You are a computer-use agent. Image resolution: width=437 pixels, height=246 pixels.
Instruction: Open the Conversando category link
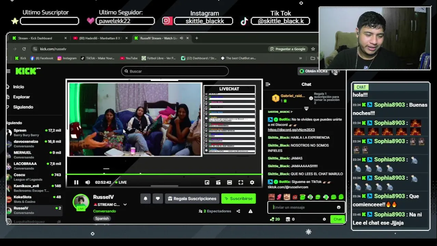(x=104, y=211)
